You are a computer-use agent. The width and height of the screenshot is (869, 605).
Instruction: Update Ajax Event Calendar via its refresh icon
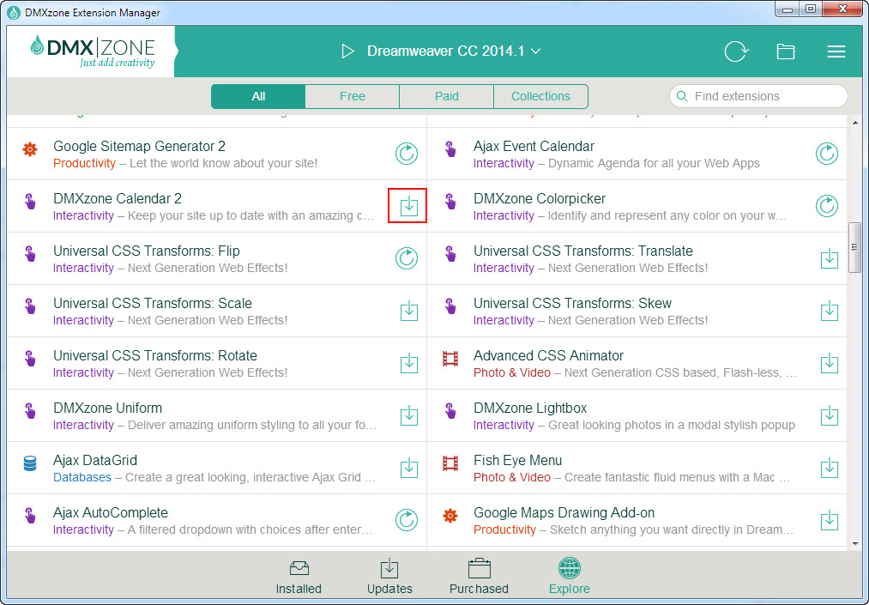pos(826,154)
